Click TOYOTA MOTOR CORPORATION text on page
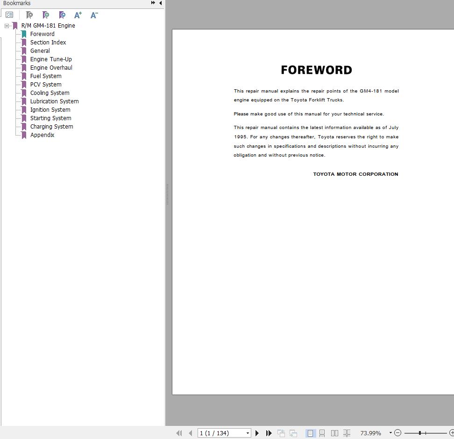 (x=355, y=174)
